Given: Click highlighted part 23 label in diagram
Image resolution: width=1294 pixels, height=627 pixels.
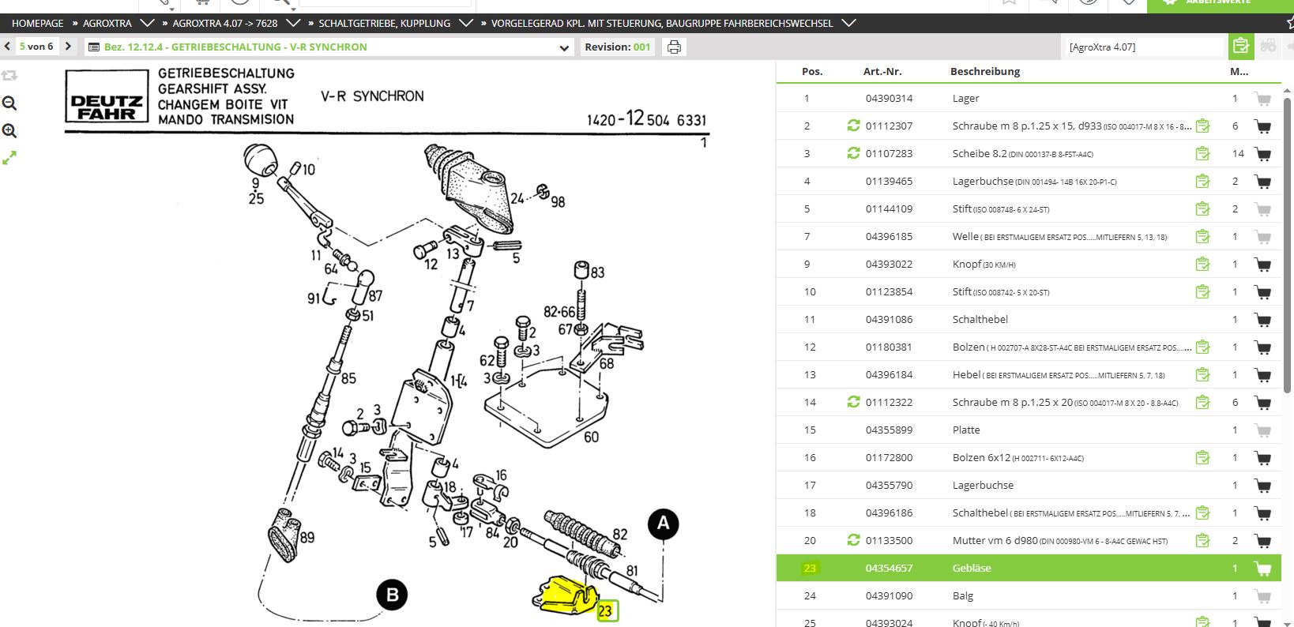Looking at the screenshot, I should coord(606,611).
